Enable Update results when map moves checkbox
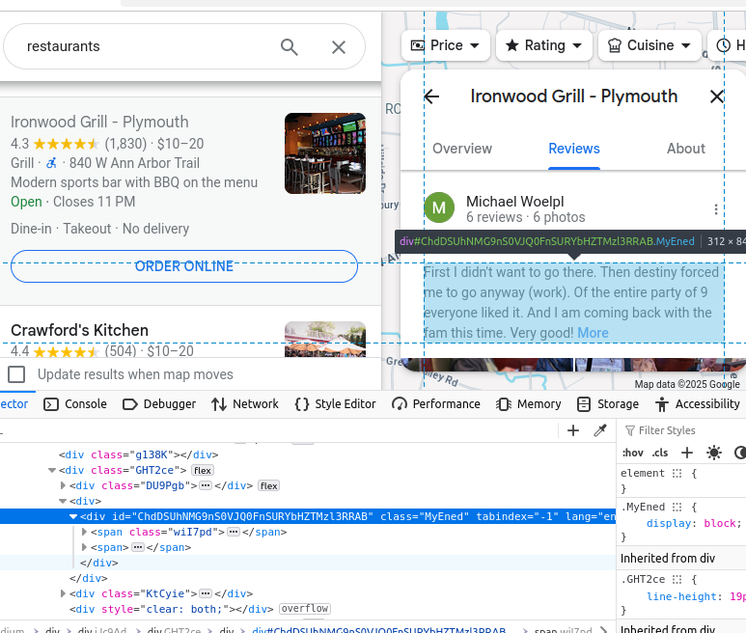Screen dimensions: 746x633 coord(16,374)
